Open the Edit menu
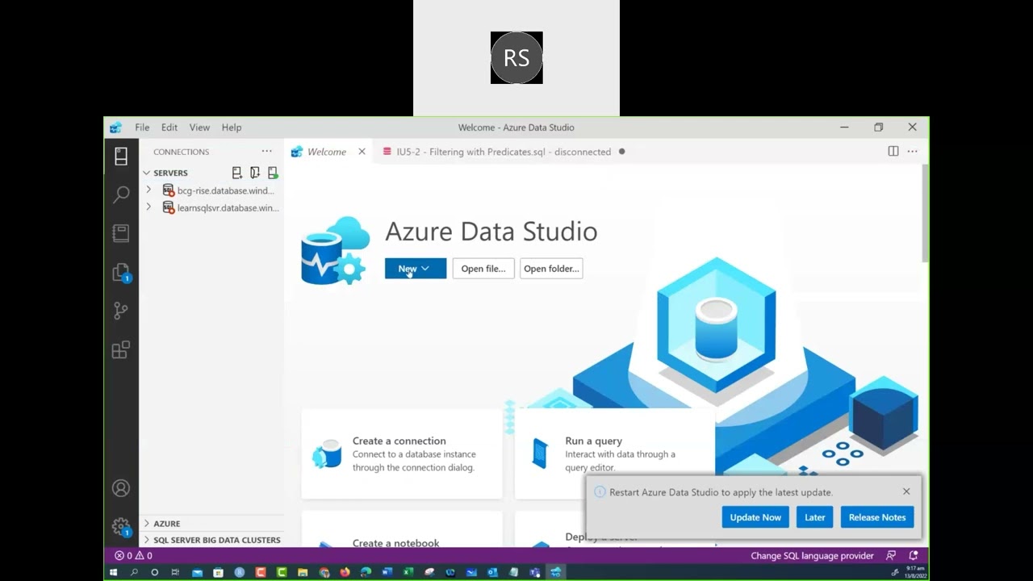 (x=169, y=127)
